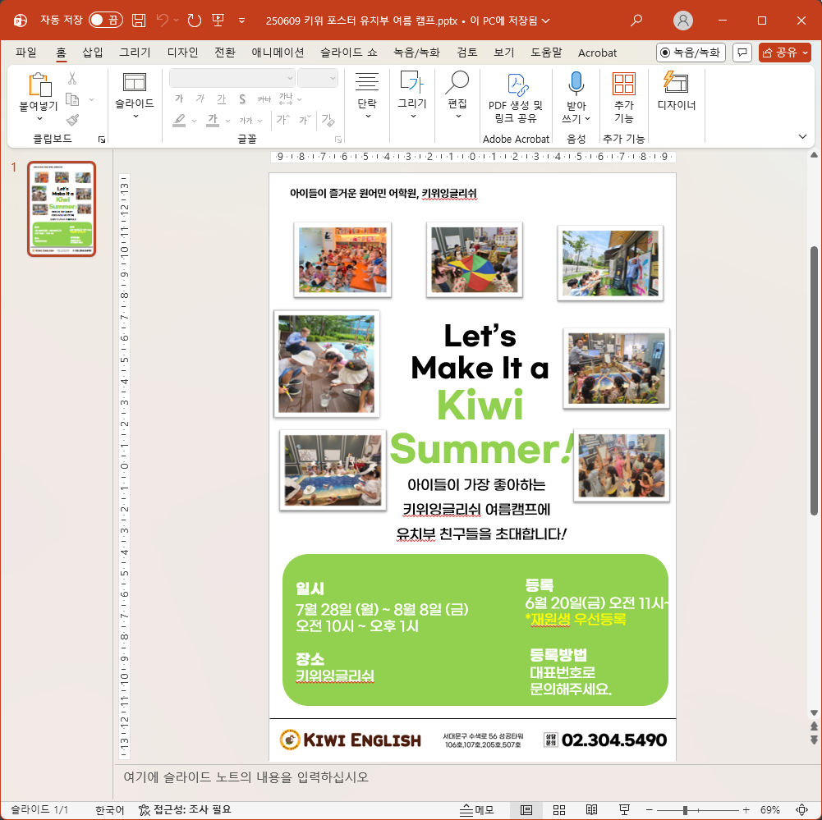Click the text highlight color pen
Screen dimensions: 822x820
[x=179, y=120]
